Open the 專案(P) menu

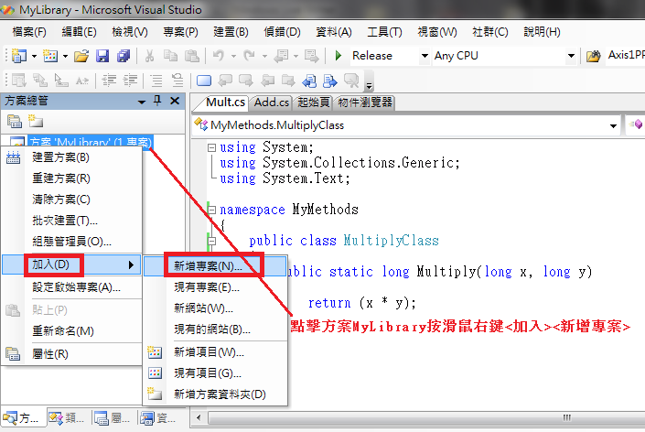180,32
